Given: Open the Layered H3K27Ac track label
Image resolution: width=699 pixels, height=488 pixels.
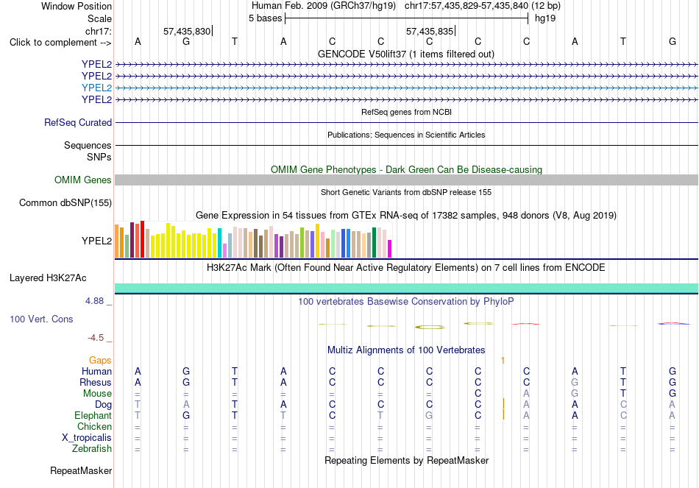Looking at the screenshot, I should [48, 278].
